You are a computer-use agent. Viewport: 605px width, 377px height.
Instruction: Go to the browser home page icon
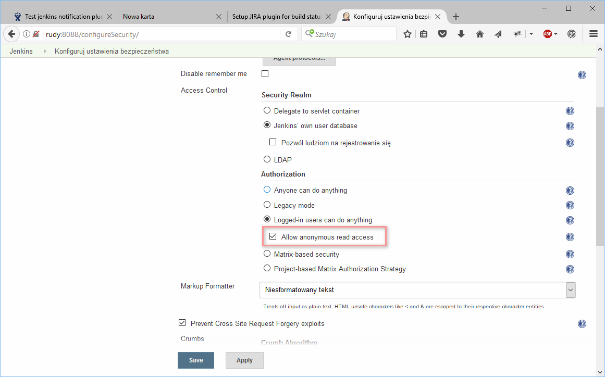[x=480, y=34]
